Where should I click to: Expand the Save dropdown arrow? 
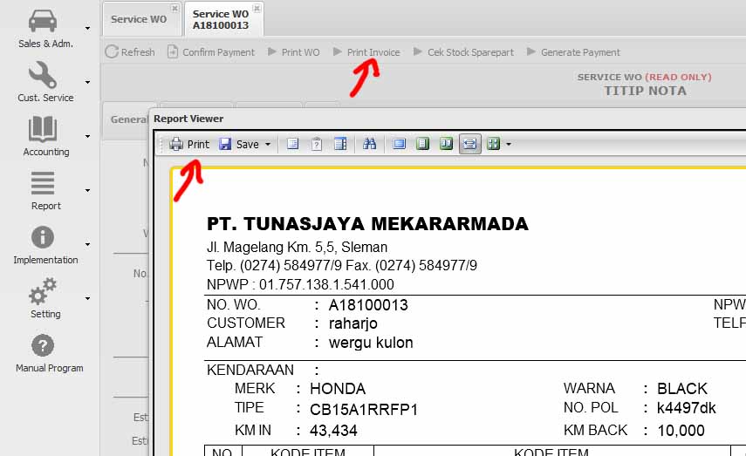click(x=268, y=145)
